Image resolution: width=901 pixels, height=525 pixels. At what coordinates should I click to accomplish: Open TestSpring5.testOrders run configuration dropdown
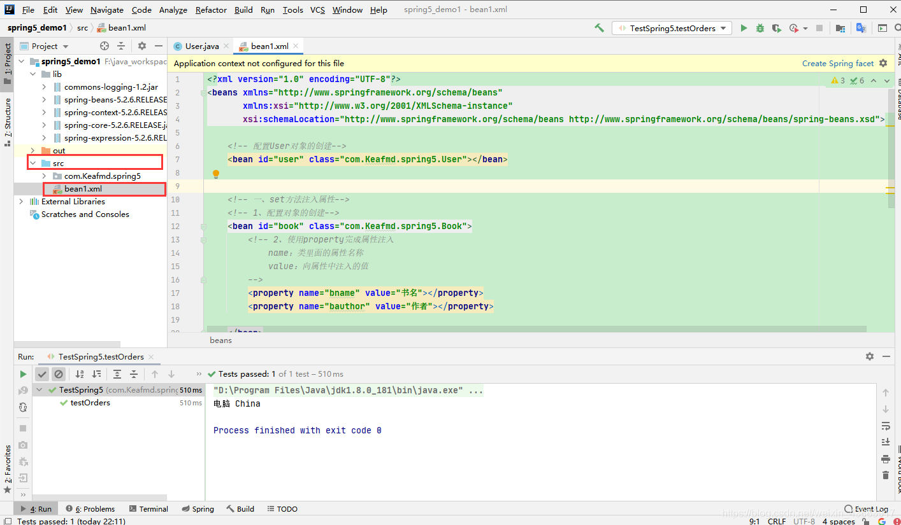click(672, 28)
